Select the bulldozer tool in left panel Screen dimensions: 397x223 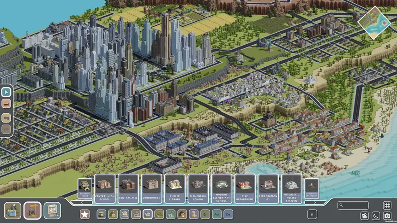[6, 104]
